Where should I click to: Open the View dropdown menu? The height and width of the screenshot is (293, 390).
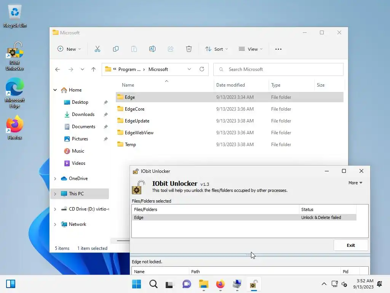coord(251,49)
